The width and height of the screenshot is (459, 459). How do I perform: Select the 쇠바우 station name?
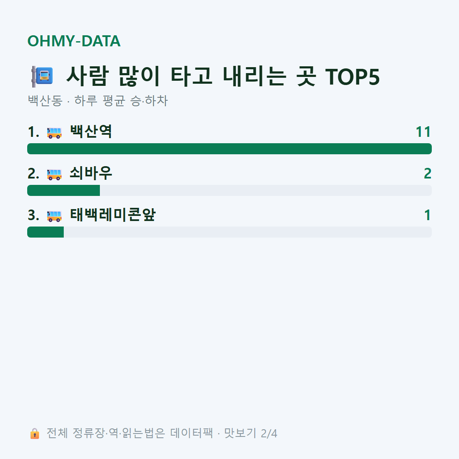91,173
